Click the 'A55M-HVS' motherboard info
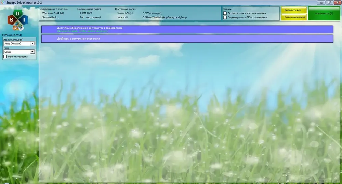 pos(87,13)
